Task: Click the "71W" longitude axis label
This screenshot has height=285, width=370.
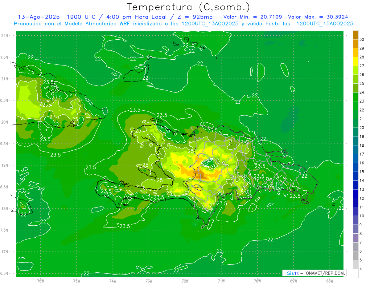Action: (221, 281)
